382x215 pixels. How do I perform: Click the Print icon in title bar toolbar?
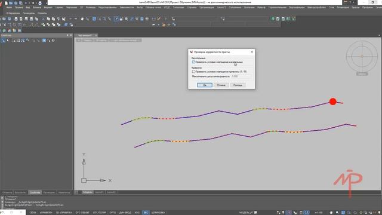point(40,3)
